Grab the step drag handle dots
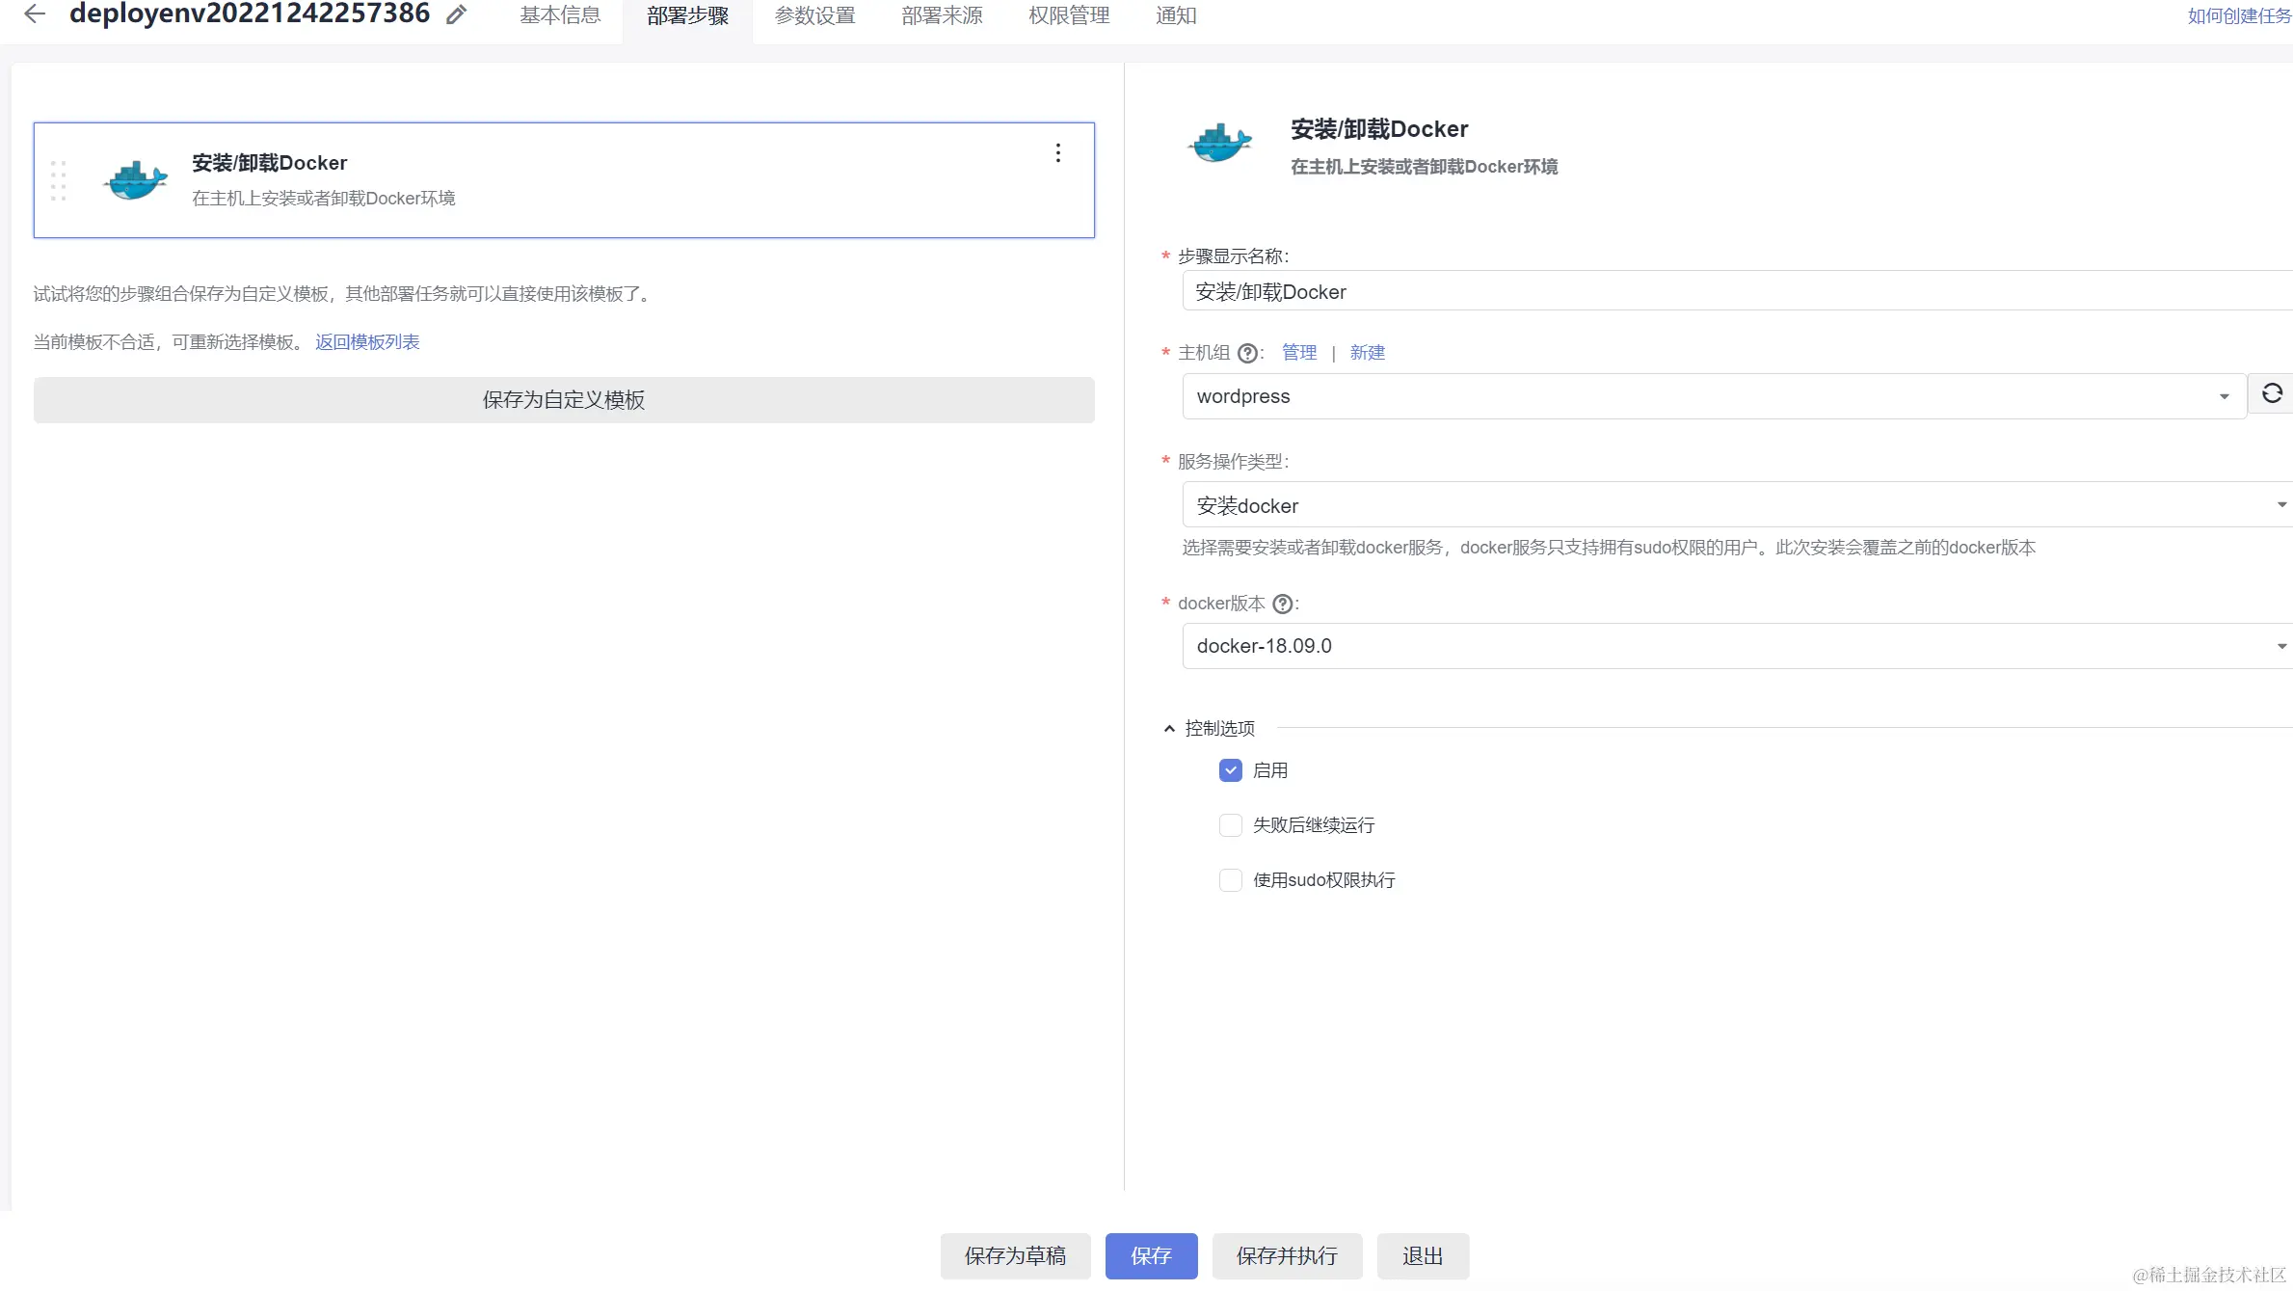 coord(58,180)
